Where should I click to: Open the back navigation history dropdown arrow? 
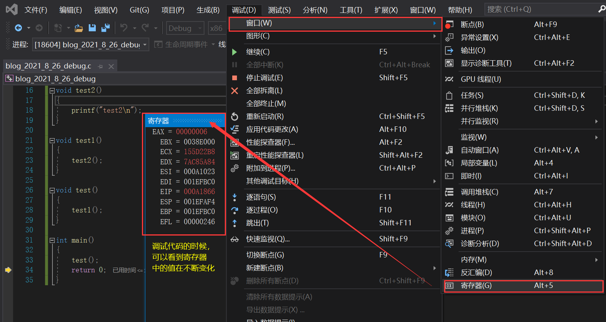(29, 28)
